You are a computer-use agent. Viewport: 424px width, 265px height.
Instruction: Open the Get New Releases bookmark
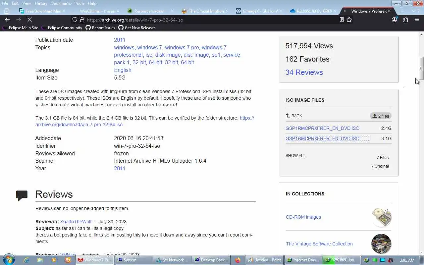[137, 28]
